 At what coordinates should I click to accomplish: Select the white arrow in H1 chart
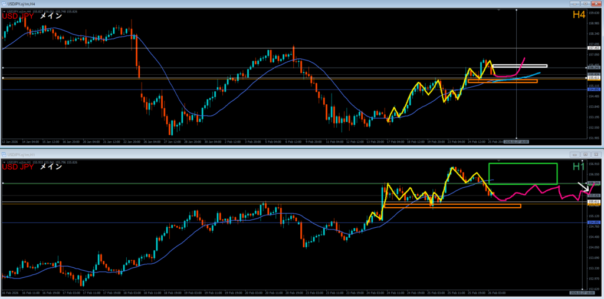582,187
